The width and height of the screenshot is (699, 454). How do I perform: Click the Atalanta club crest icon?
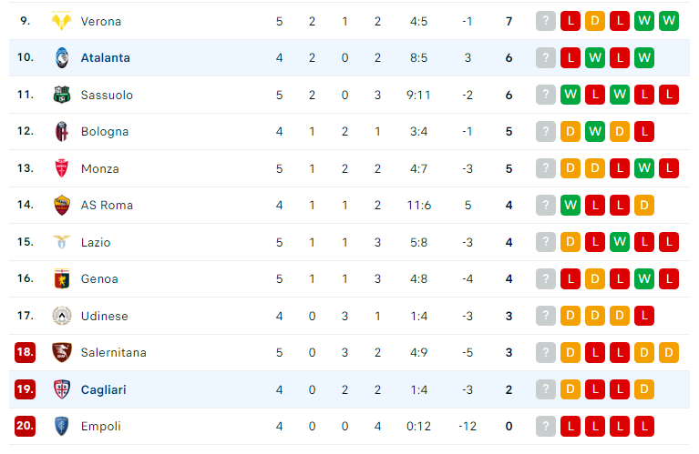tap(62, 58)
